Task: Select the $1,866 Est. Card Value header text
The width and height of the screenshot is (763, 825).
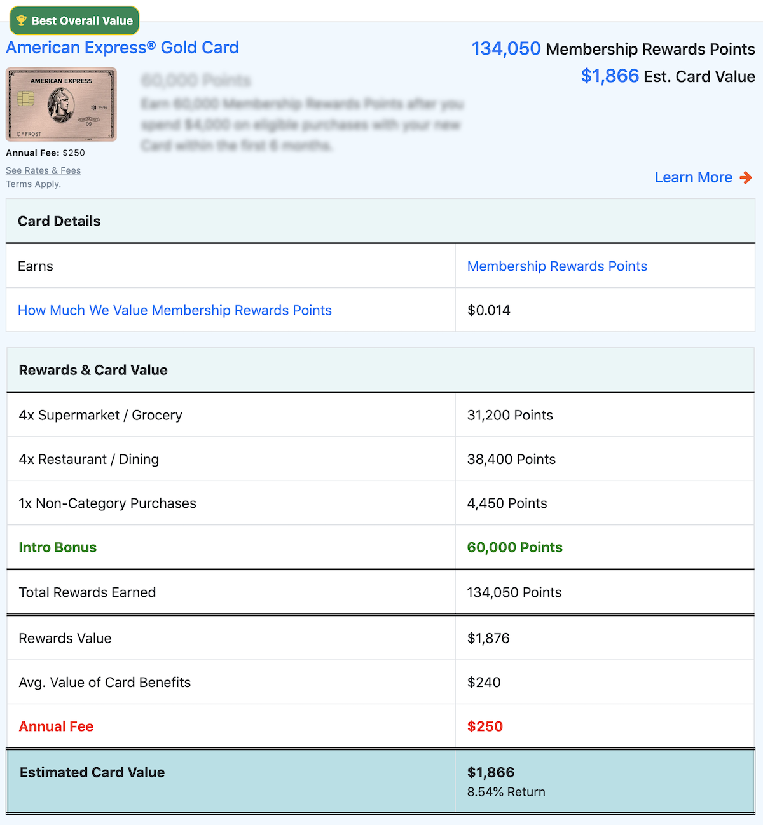Action: (668, 76)
